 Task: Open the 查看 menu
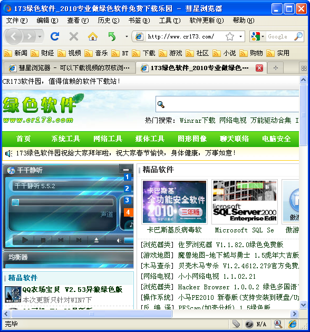[78, 21]
